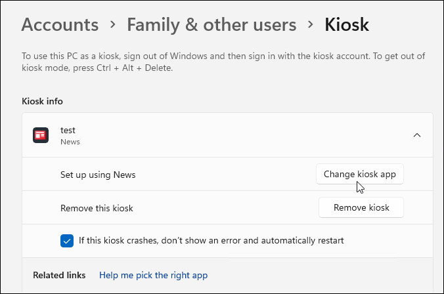444x294 pixels.
Task: Collapse the test kiosk section chevron
Action: point(416,135)
